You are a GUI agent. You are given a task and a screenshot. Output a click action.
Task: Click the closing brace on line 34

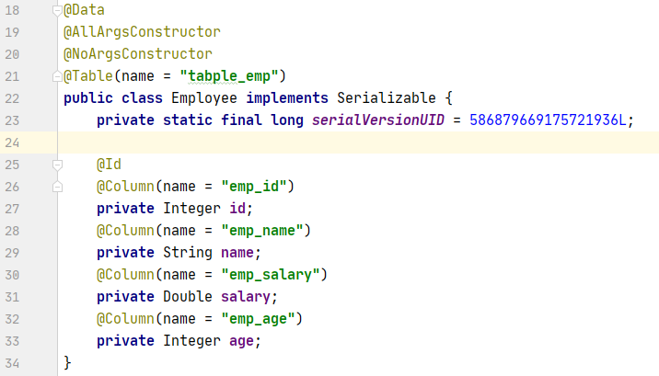[67, 363]
